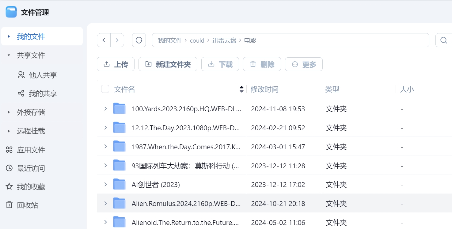Image resolution: width=452 pixels, height=229 pixels.
Task: Select file name 12.12.The.Day.2023.1080p.WEB-D...
Action: coord(186,128)
